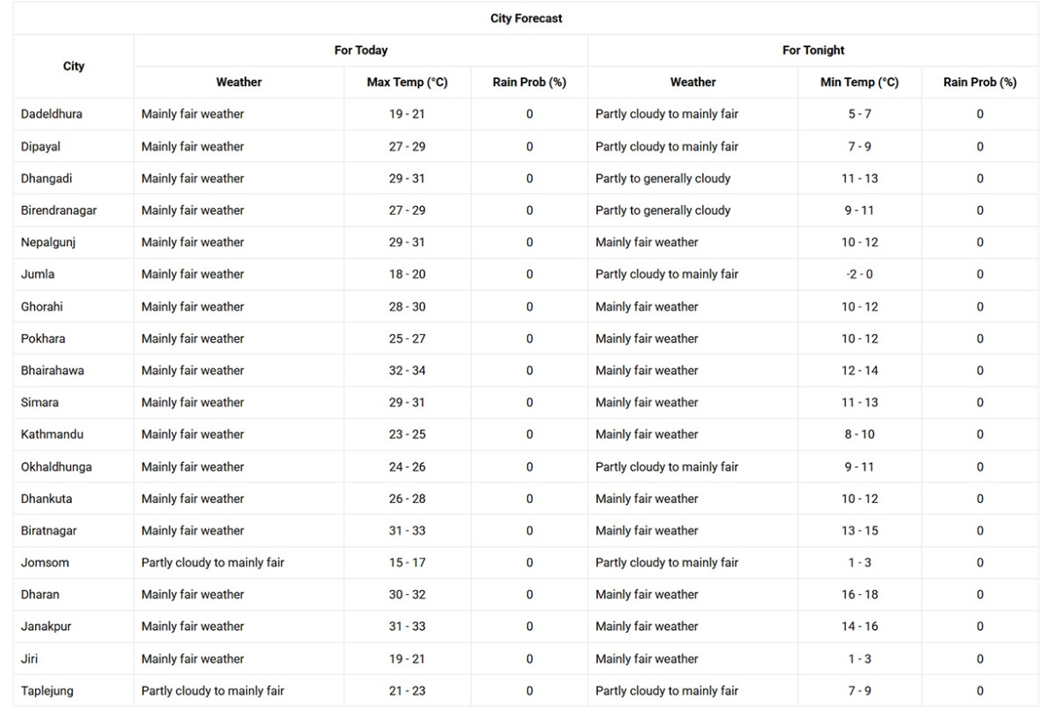1052x716 pixels.
Task: Select Dharan's min temp 16 - 18
Action: 859,595
